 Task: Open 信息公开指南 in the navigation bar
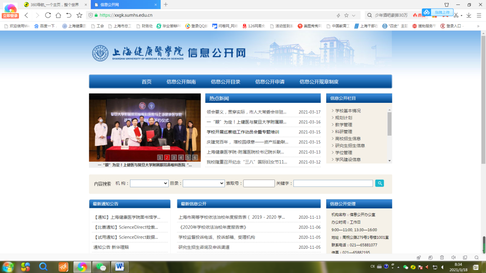[181, 82]
